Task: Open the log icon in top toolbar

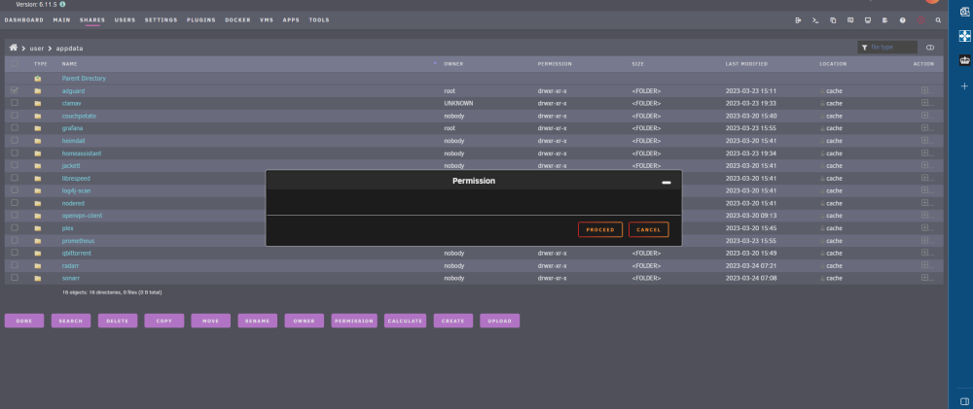Action: tap(884, 20)
